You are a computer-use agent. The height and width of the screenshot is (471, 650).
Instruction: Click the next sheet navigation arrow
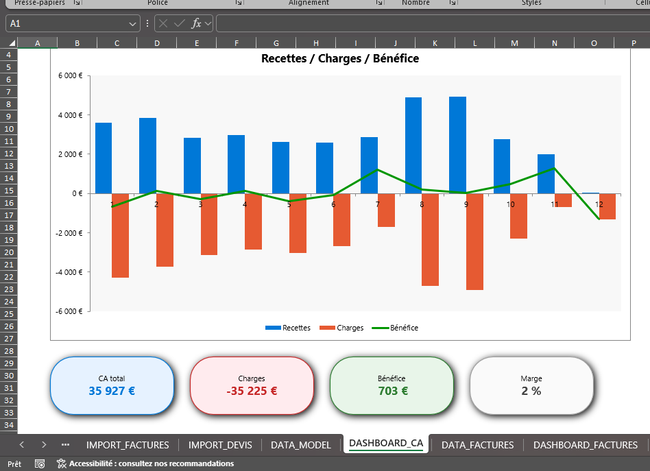(43, 444)
